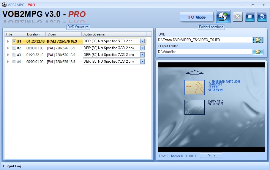The image size is (270, 170).
Task: Click the Duration column header
Action: tap(35, 34)
